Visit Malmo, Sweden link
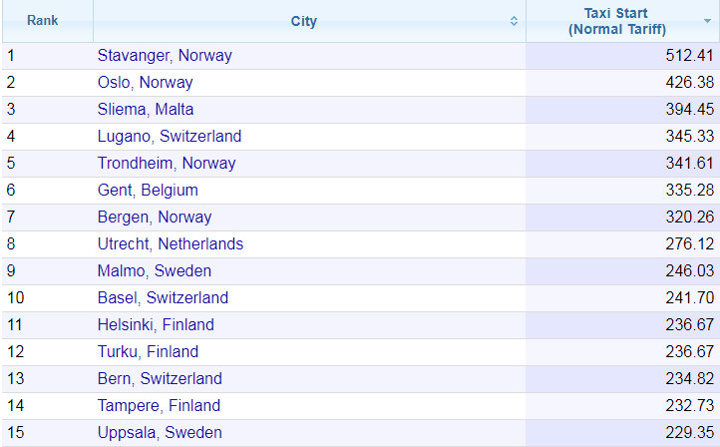Screen dimensions: 720x447 click(x=155, y=271)
